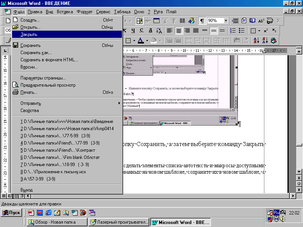This screenshot has height=227, width=303.
Task: Expand the font color dropdown arrow
Action: coord(147,40)
